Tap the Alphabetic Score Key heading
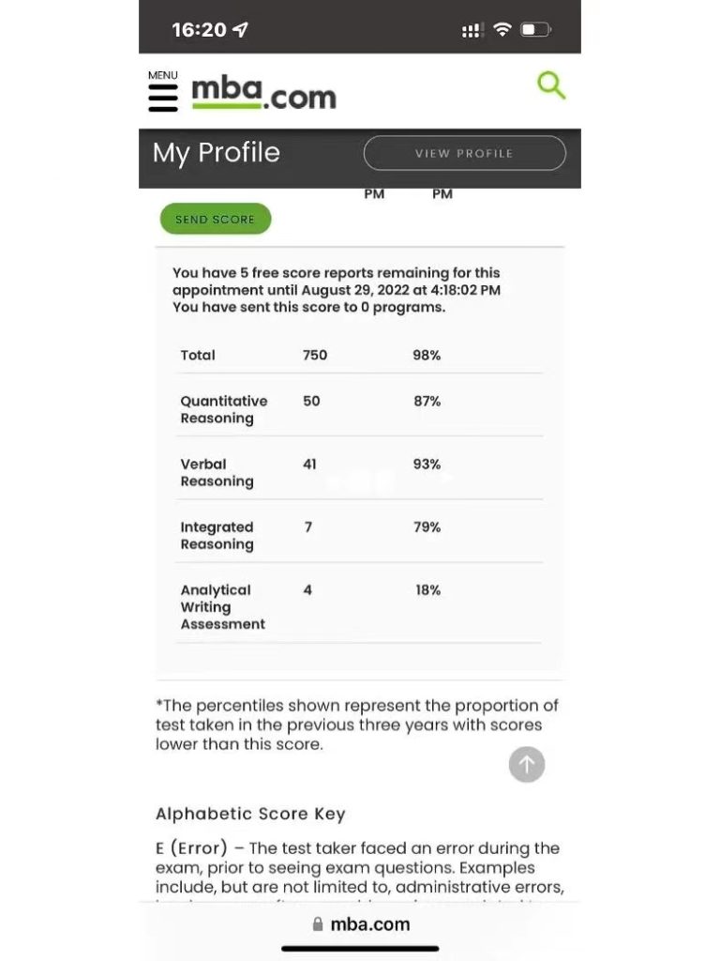720x961 pixels. 251,814
